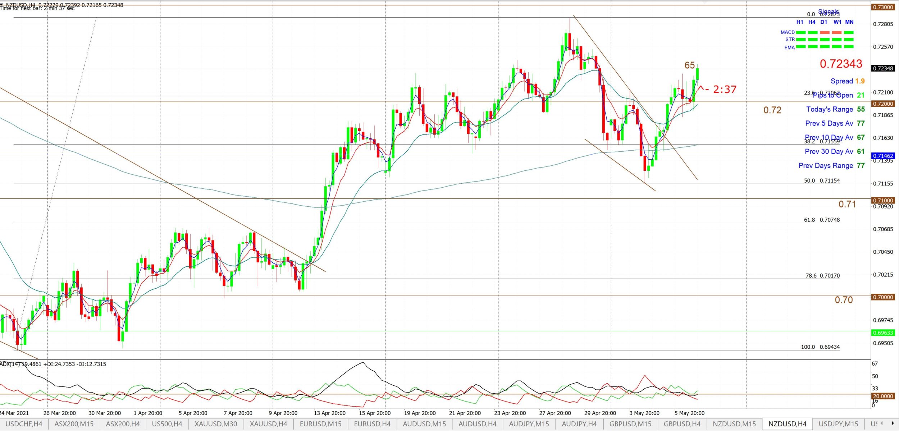Screen dimensions: 899x431
Task: Click the '27 Apr 20:00' time axis label
Action: pos(555,413)
